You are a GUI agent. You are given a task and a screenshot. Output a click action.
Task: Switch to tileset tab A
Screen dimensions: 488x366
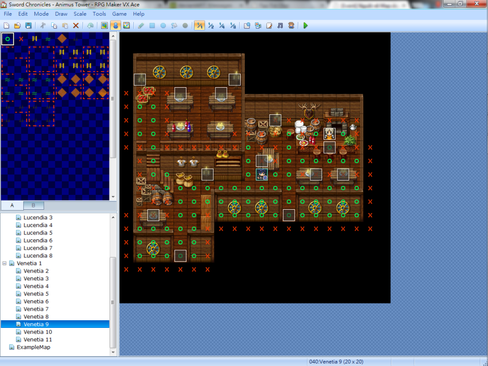12,205
